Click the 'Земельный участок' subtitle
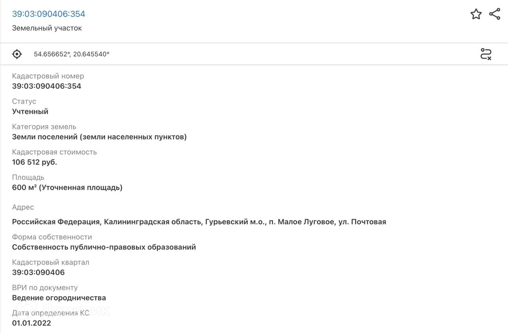 pos(47,28)
